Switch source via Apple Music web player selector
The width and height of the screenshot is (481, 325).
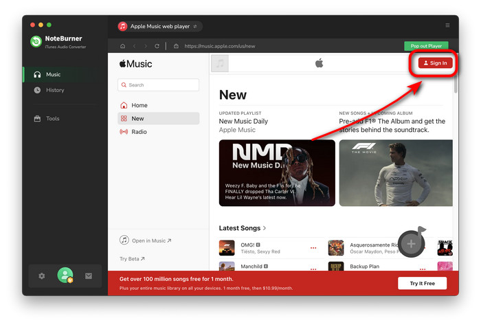[x=159, y=26]
